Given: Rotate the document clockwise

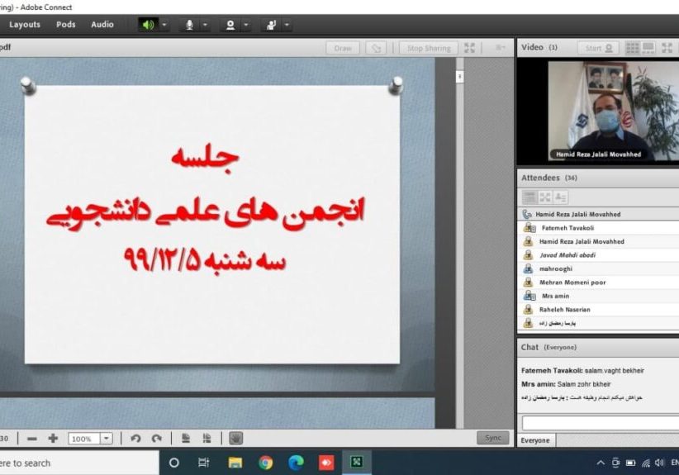Looking at the screenshot, I should [156, 439].
